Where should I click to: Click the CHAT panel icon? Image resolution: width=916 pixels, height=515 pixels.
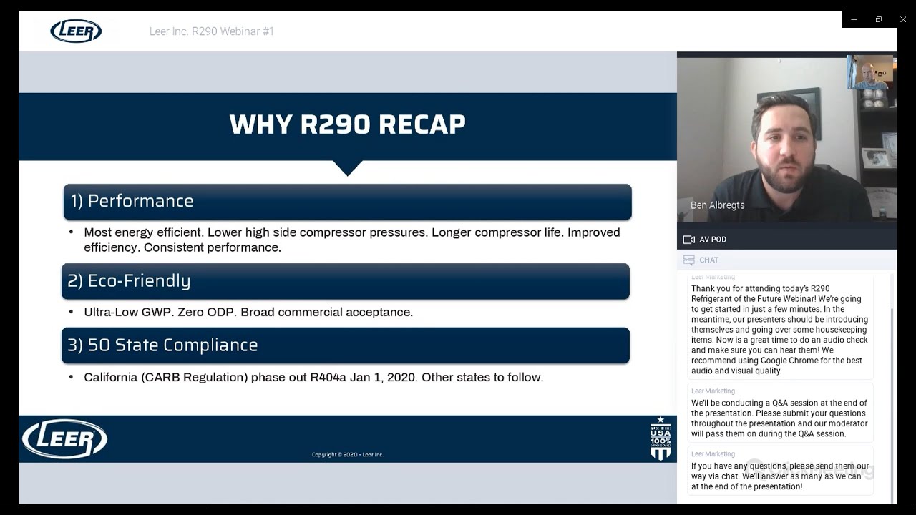(689, 260)
